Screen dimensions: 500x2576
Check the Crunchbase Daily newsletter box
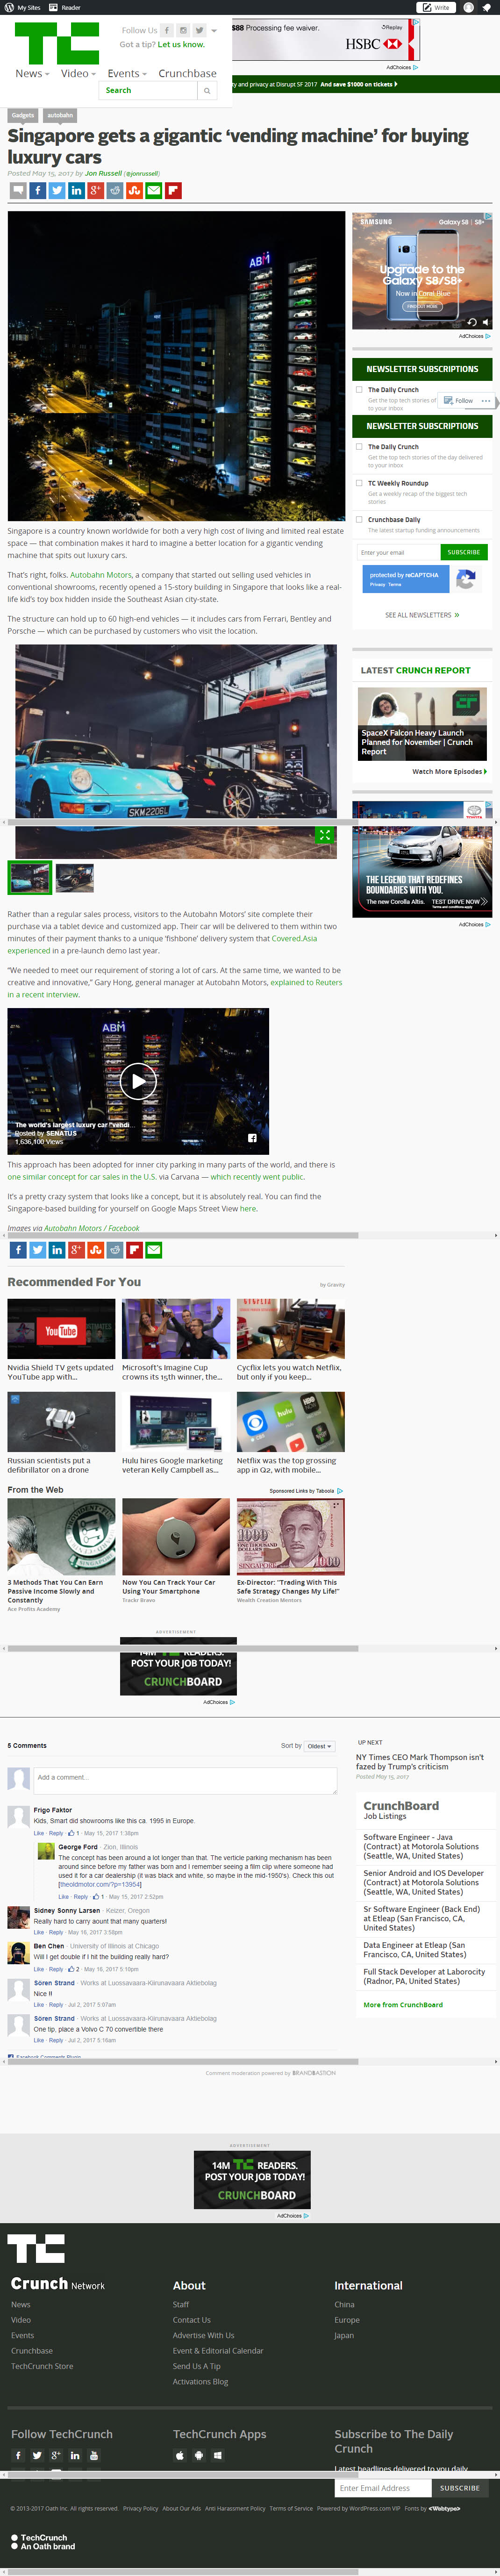tap(359, 520)
